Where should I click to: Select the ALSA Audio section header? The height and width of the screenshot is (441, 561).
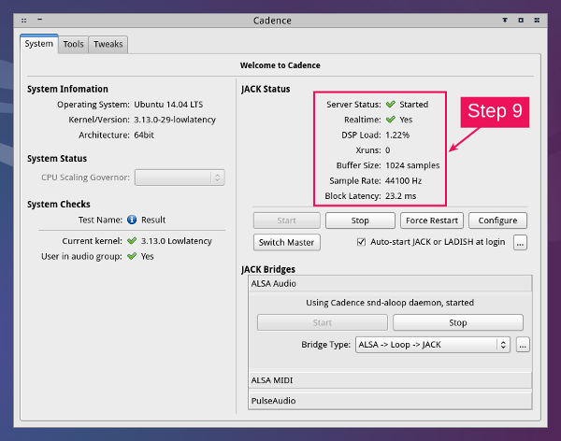[x=390, y=284]
